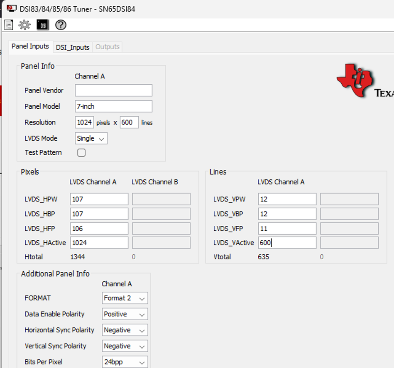
Task: Click the new document toolbar icon
Action: point(9,25)
